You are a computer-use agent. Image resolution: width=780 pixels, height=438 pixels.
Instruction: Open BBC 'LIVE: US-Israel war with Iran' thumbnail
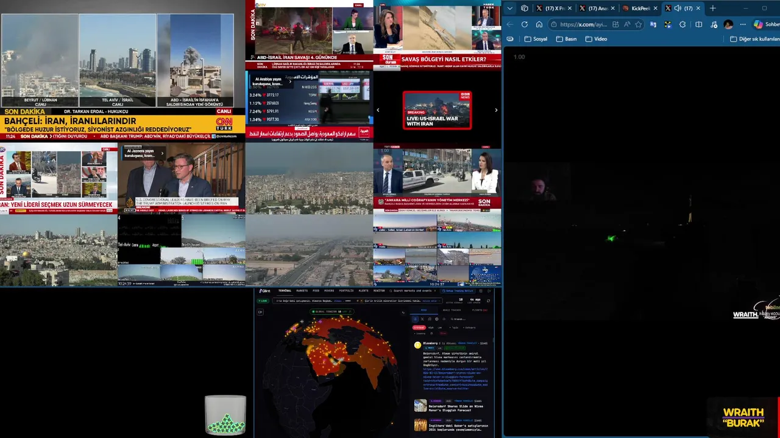tap(437, 110)
